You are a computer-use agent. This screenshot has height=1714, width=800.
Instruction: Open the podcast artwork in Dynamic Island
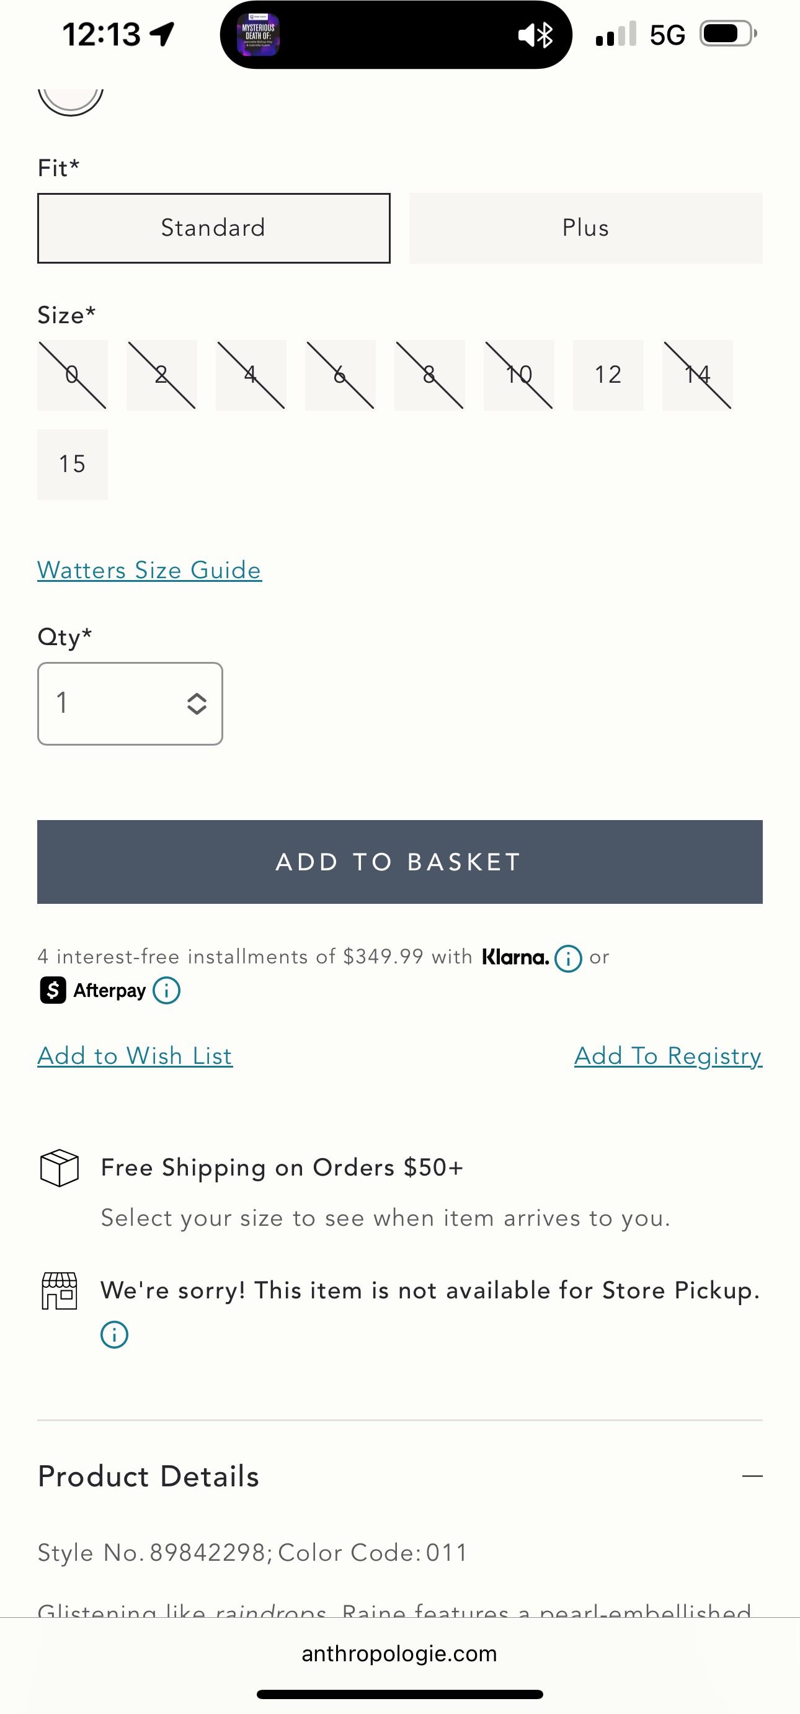tap(258, 35)
